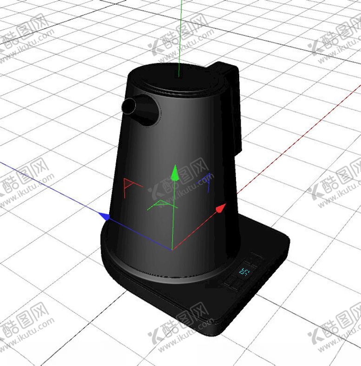
Task: Click the gizmo origin where axes meet
Action: click(172, 250)
